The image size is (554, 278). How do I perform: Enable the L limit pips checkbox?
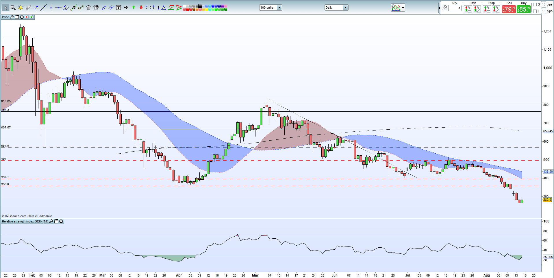click(535, 11)
